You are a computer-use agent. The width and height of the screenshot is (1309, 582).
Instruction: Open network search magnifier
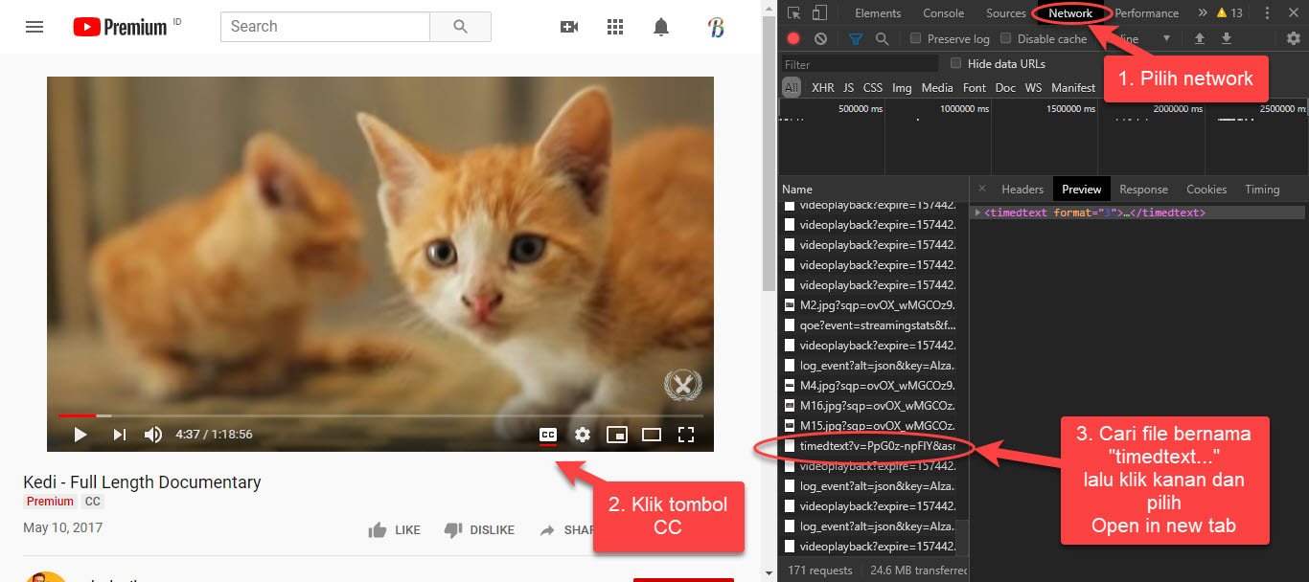[x=882, y=39]
